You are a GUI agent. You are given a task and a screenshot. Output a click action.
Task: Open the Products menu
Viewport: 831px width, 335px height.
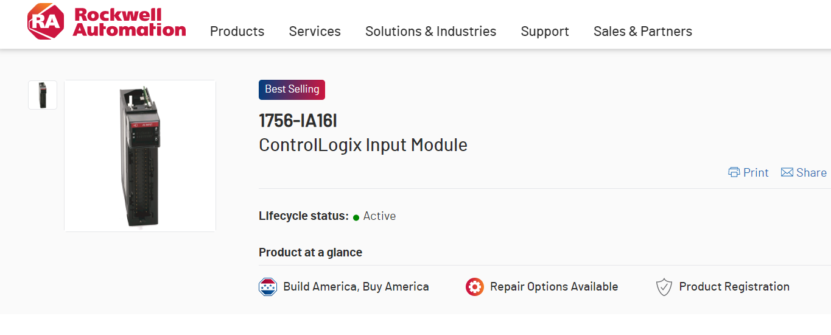[x=237, y=32]
